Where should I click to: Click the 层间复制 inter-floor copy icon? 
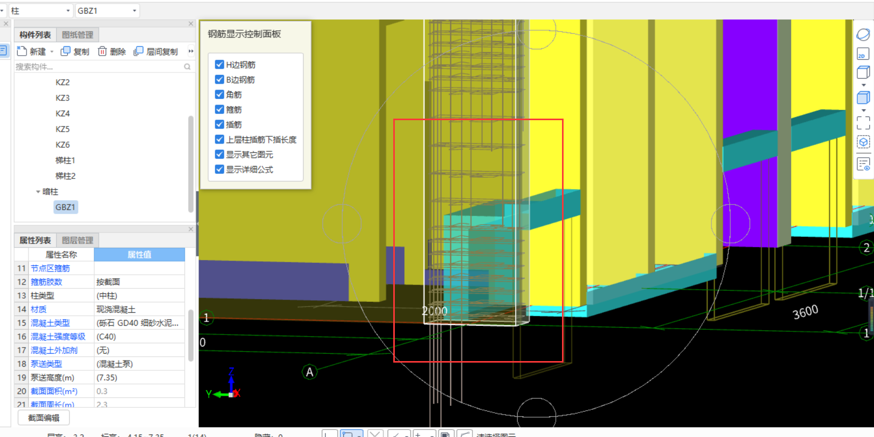coord(139,51)
